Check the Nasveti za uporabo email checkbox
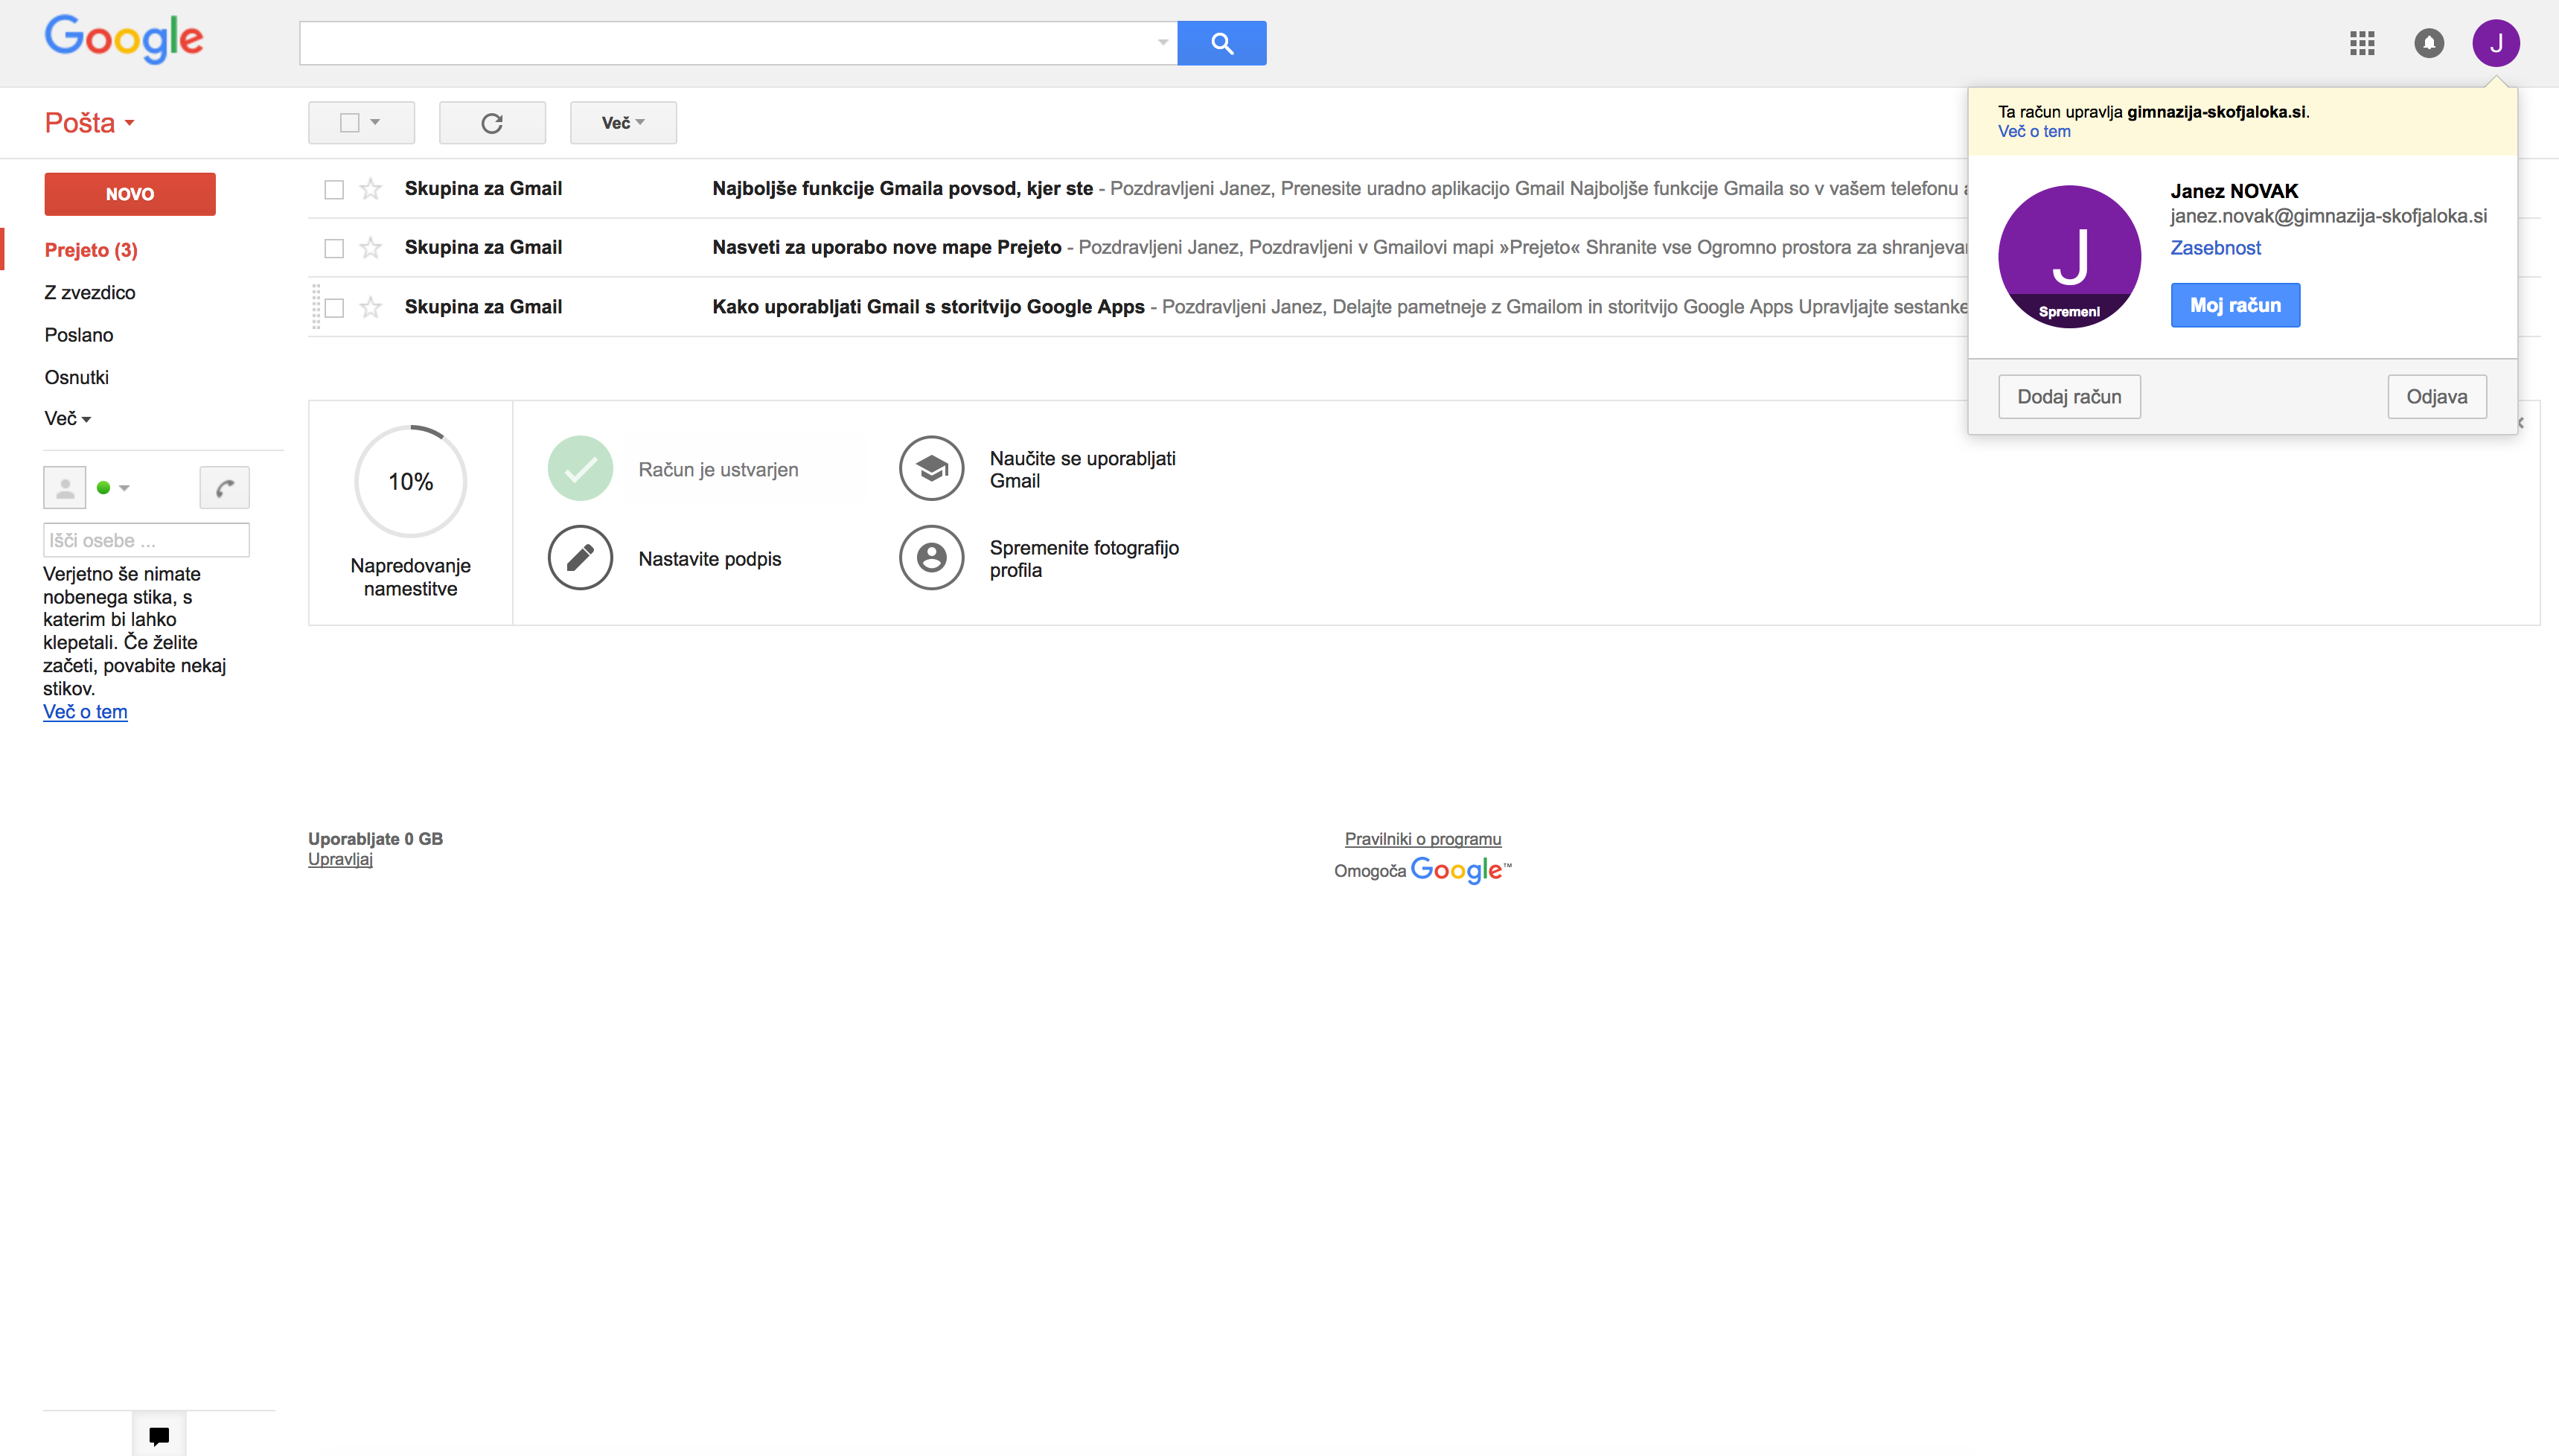Image resolution: width=2559 pixels, height=1456 pixels. tap(334, 248)
